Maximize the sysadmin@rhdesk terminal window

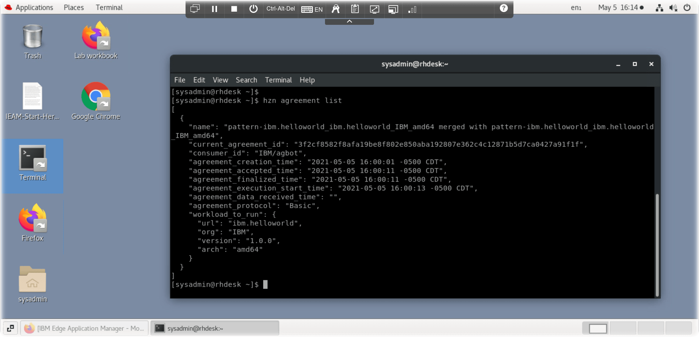click(x=635, y=64)
